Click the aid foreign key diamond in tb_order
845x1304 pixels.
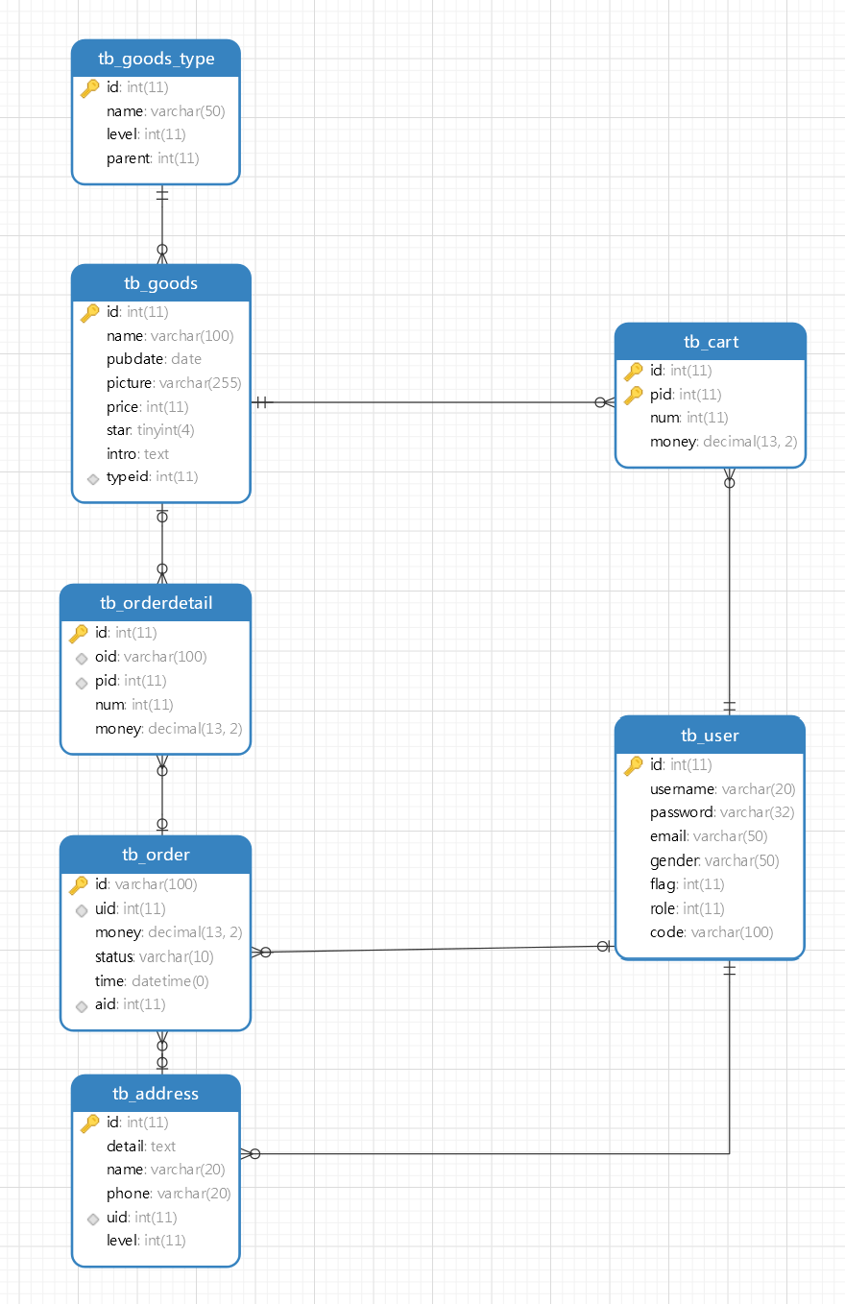[82, 1005]
